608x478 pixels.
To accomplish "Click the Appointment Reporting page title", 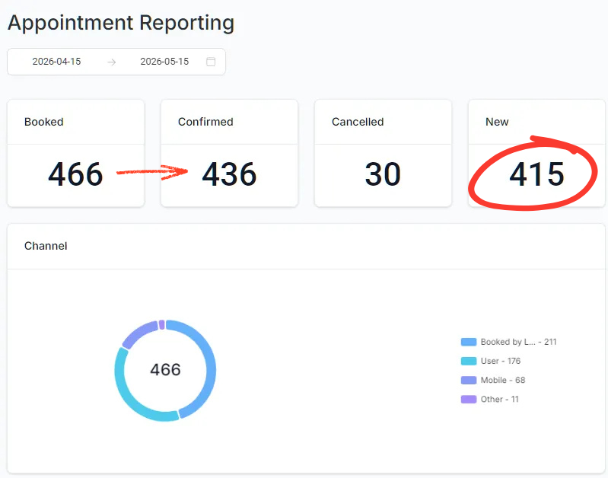I will (x=121, y=23).
